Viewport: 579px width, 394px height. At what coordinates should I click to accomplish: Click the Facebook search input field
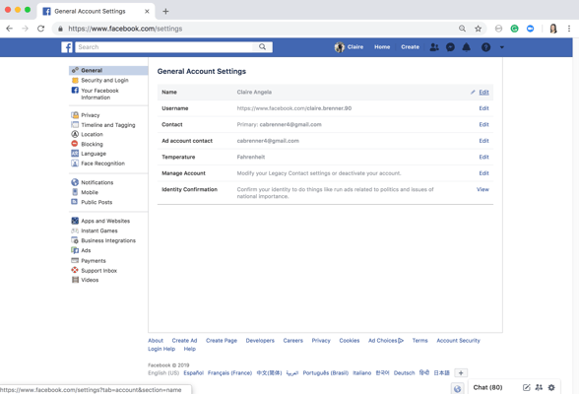(164, 47)
